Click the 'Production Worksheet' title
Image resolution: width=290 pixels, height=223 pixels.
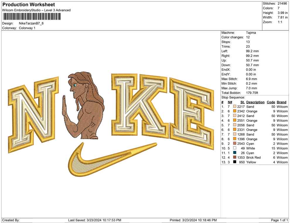pos(29,5)
